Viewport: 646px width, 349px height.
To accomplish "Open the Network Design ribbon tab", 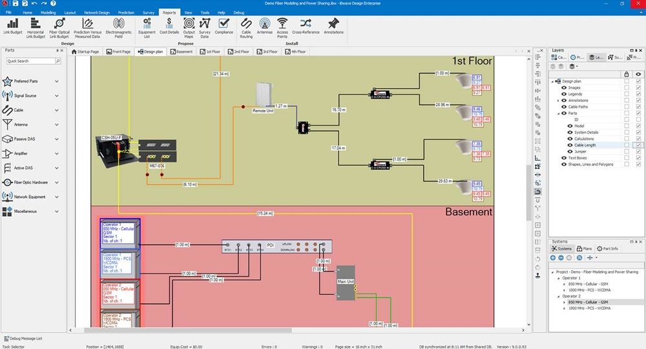I will coord(97,12).
